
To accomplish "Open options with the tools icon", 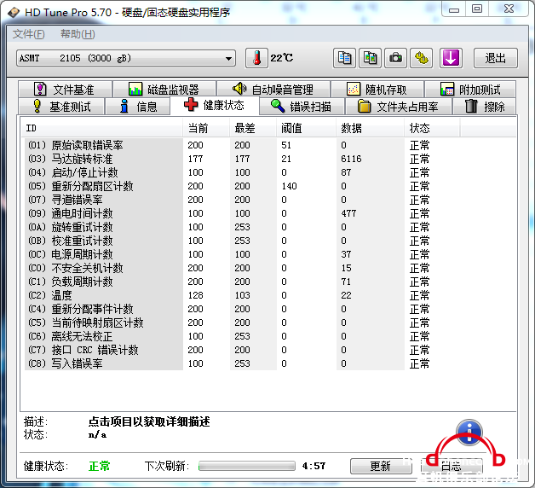I will point(422,58).
